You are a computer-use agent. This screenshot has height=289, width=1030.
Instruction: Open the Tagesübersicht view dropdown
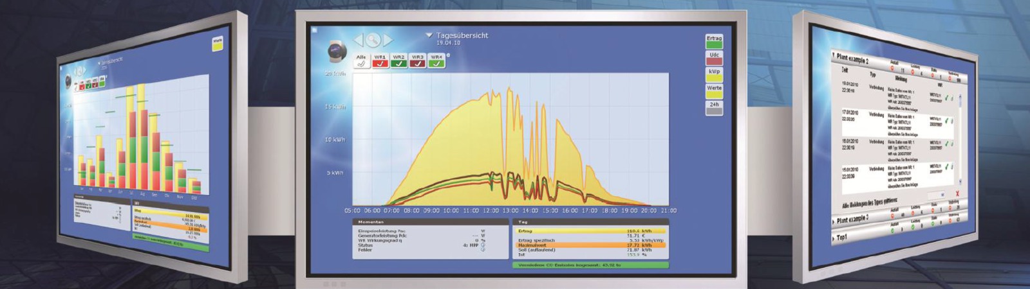point(429,35)
